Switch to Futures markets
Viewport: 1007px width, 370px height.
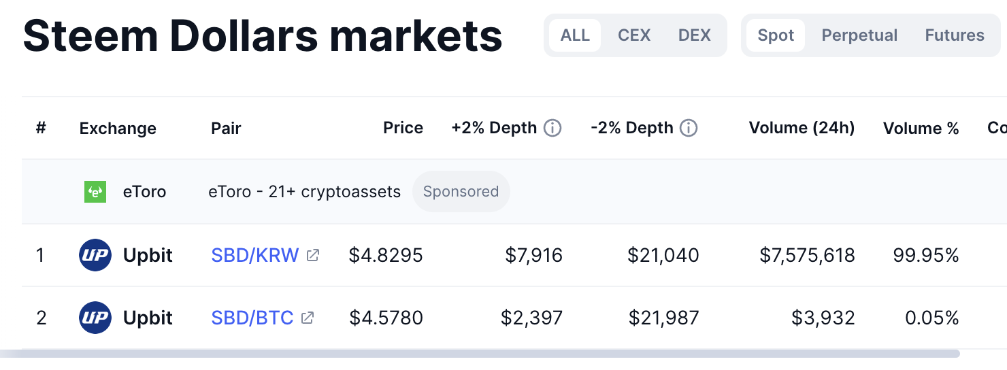[x=955, y=35]
